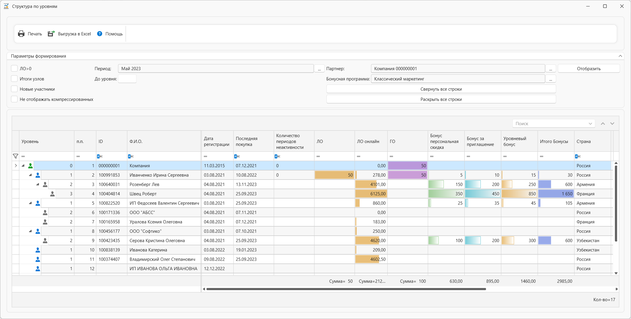
Task: Click the filter funnel icon in grid
Action: point(16,156)
